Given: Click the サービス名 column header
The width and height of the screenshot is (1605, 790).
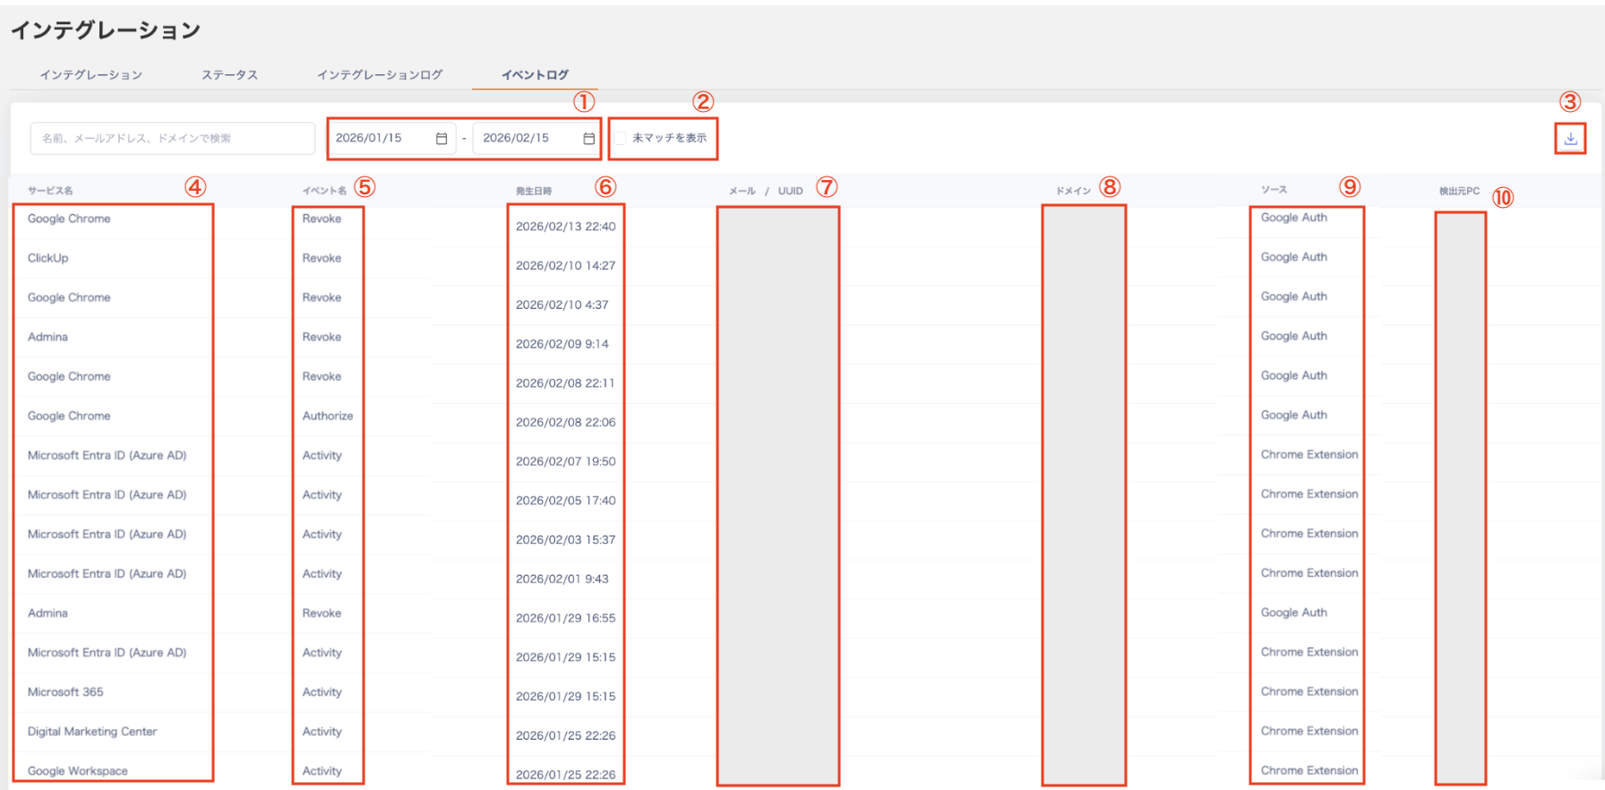Looking at the screenshot, I should coord(50,191).
